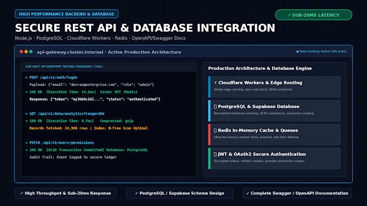367x206 pixels.
Task: Click the Response token authenticated line
Action: 95,99
